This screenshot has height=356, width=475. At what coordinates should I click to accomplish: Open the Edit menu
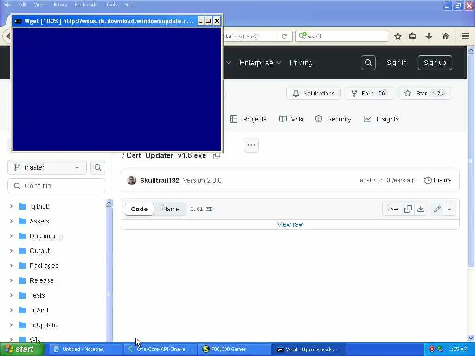click(x=22, y=5)
